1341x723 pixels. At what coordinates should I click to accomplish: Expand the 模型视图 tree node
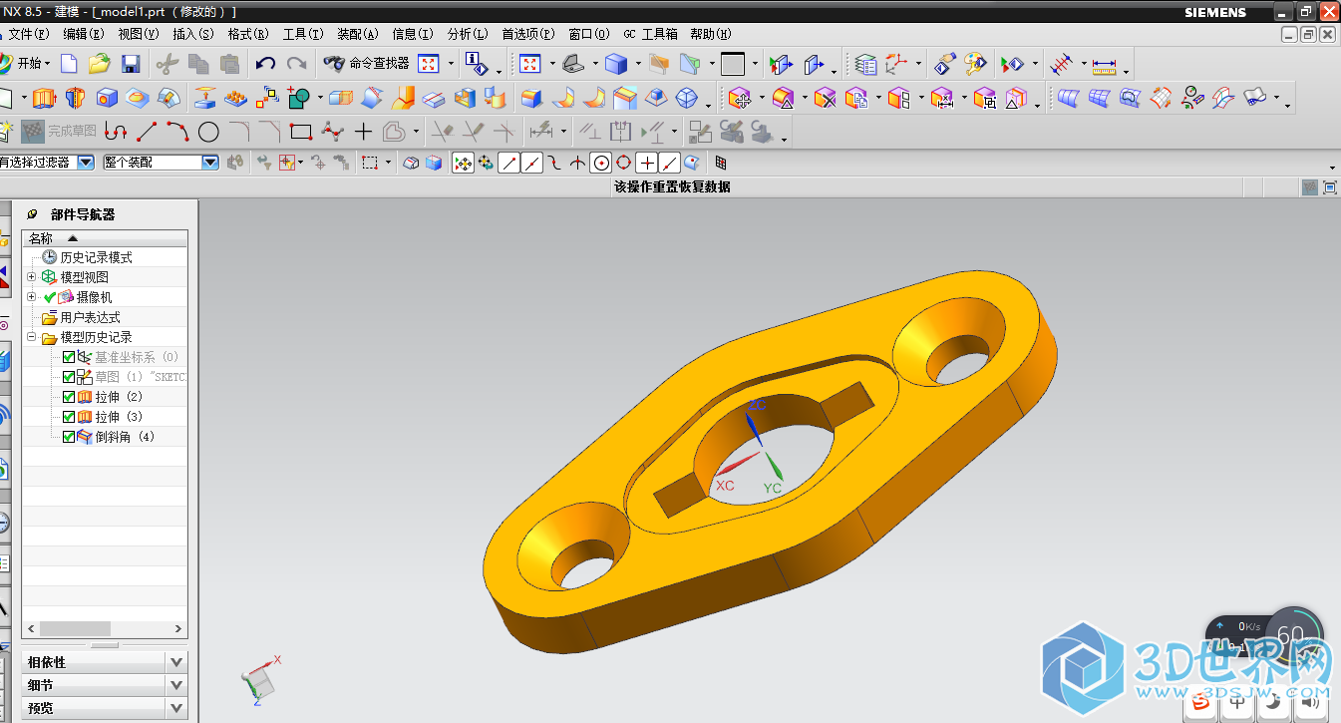coord(32,277)
